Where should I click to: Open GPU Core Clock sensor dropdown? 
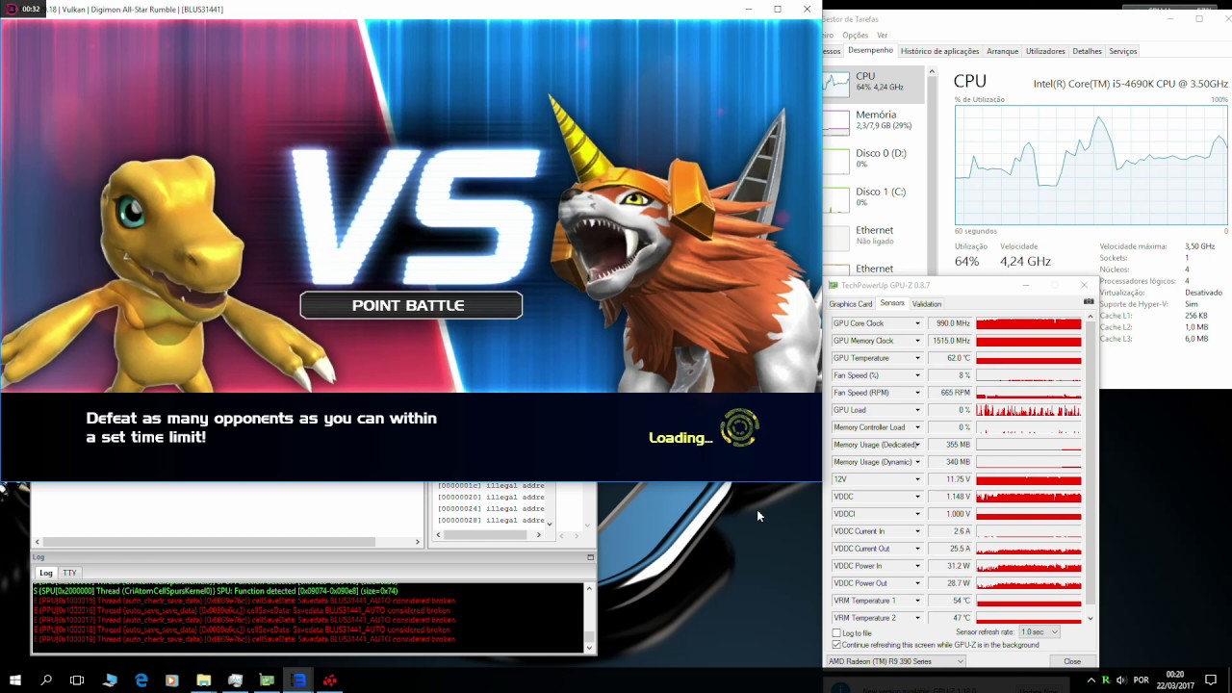917,323
